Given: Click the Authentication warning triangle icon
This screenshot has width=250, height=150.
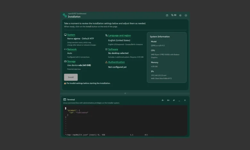Looking at the screenshot, I should [x=106, y=62].
